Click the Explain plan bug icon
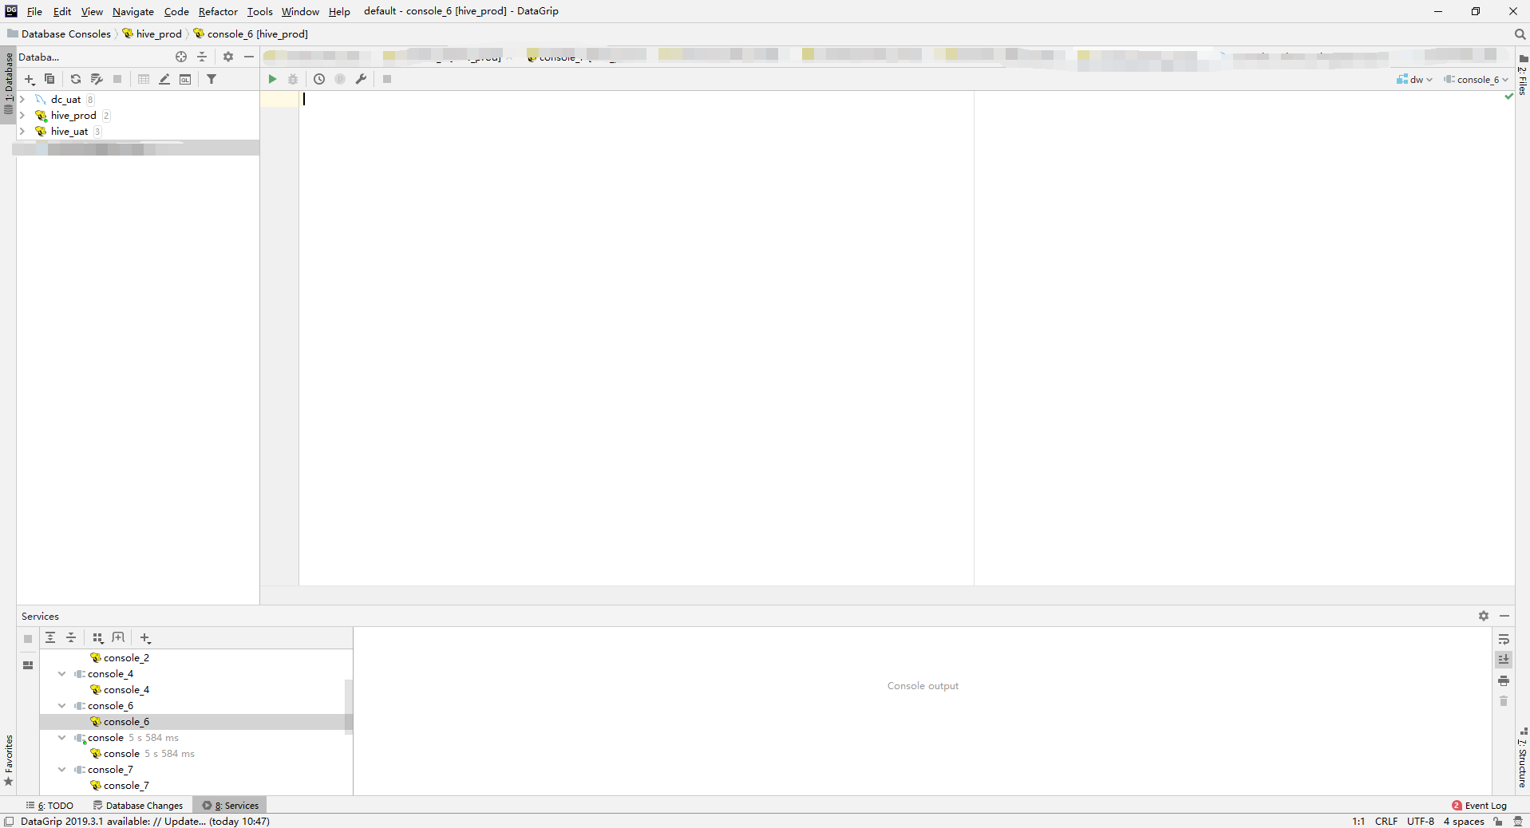This screenshot has width=1530, height=828. [293, 79]
